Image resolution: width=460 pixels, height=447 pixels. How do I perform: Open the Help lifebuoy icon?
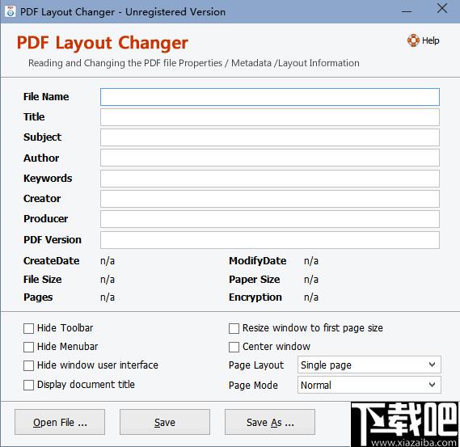[413, 40]
